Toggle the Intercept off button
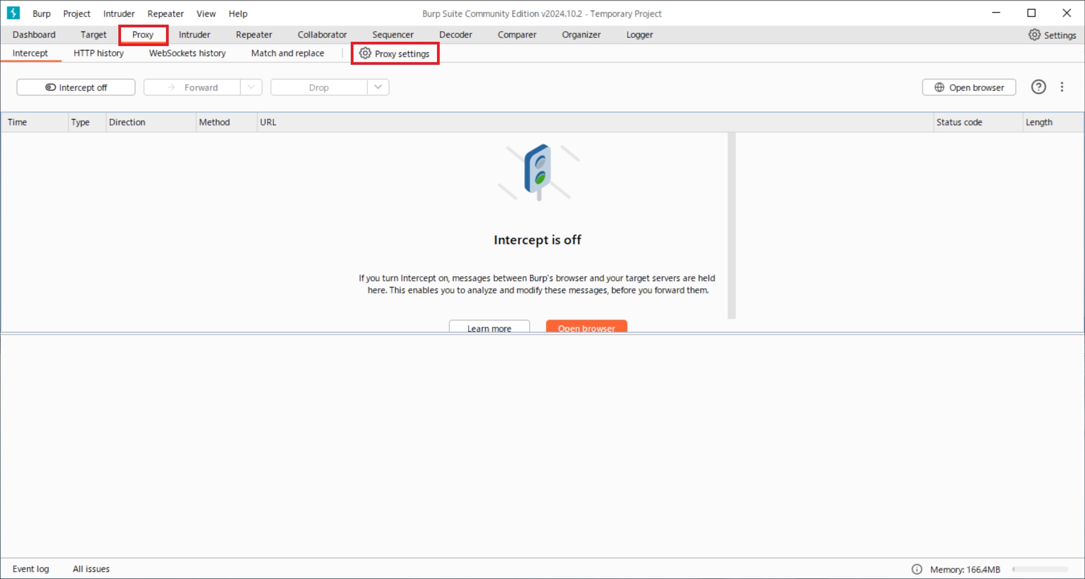This screenshot has height=579, width=1085. tap(76, 87)
